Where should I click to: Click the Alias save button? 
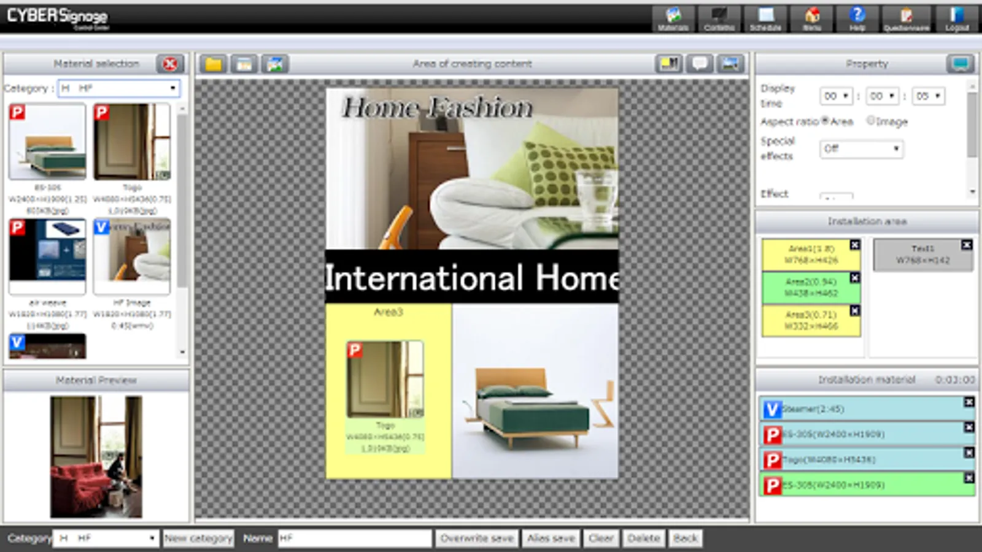click(551, 539)
